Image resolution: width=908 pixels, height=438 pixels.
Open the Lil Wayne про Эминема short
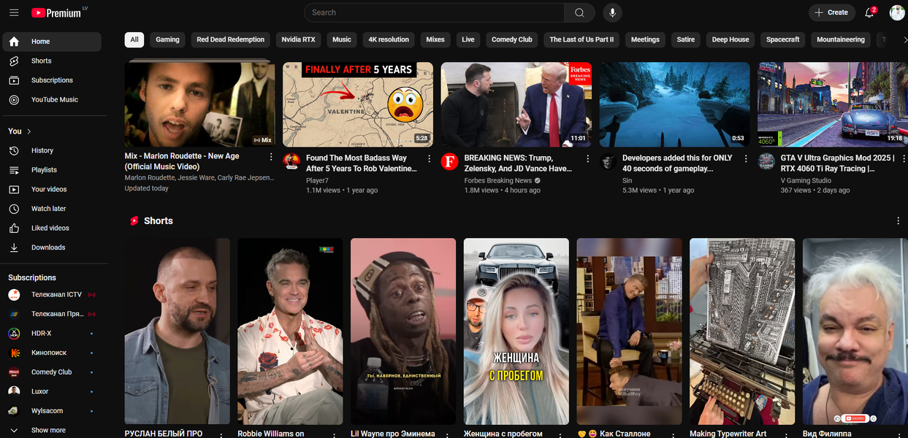[x=403, y=331]
